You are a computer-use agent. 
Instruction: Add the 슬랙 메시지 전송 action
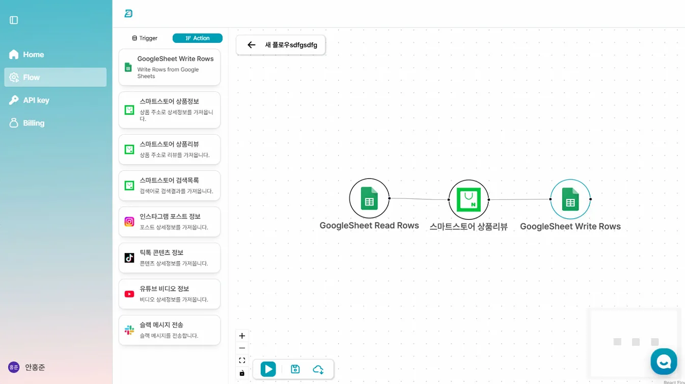[170, 330]
